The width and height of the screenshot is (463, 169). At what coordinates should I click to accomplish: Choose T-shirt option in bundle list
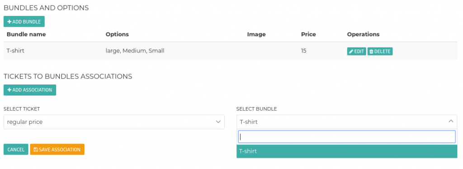pos(347,151)
